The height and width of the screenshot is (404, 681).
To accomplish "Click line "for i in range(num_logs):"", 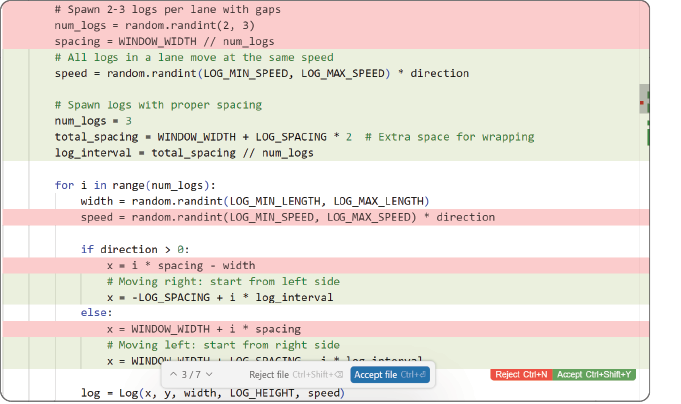I will point(135,185).
